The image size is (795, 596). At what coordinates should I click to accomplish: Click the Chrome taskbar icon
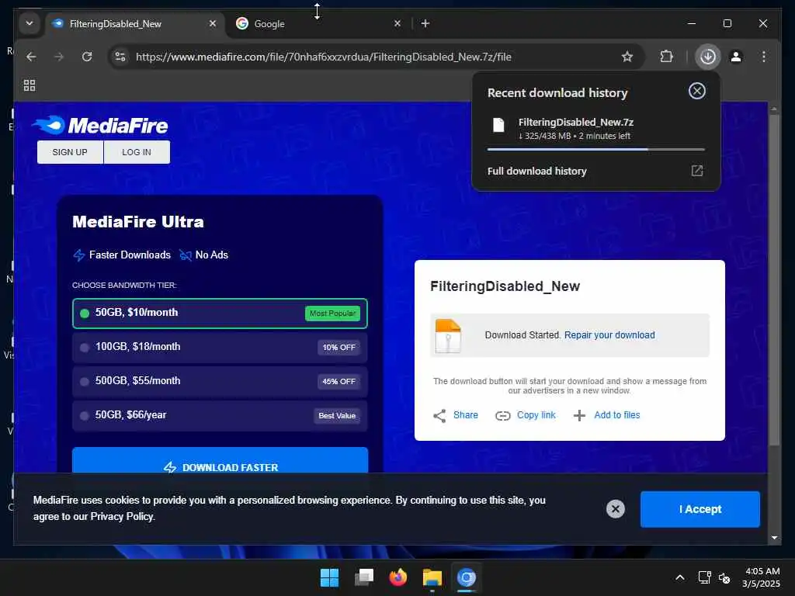click(x=467, y=577)
